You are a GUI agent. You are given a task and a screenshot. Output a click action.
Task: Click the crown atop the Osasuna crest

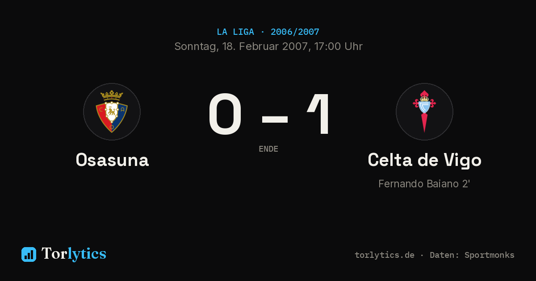pos(112,95)
